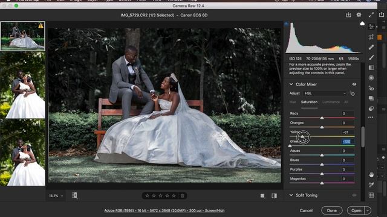Toggle the grid overlay icon

(371, 195)
